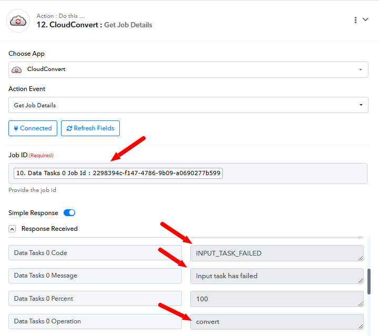
Task: Click the 'Data Tasks 0 Message' label field
Action: point(95,276)
